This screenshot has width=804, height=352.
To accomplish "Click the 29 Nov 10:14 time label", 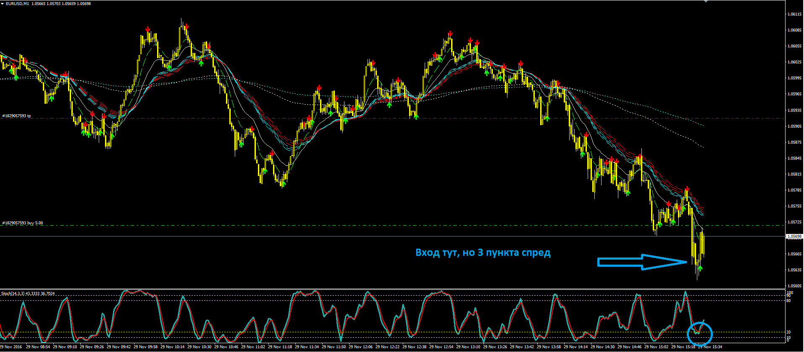I will 172,347.
